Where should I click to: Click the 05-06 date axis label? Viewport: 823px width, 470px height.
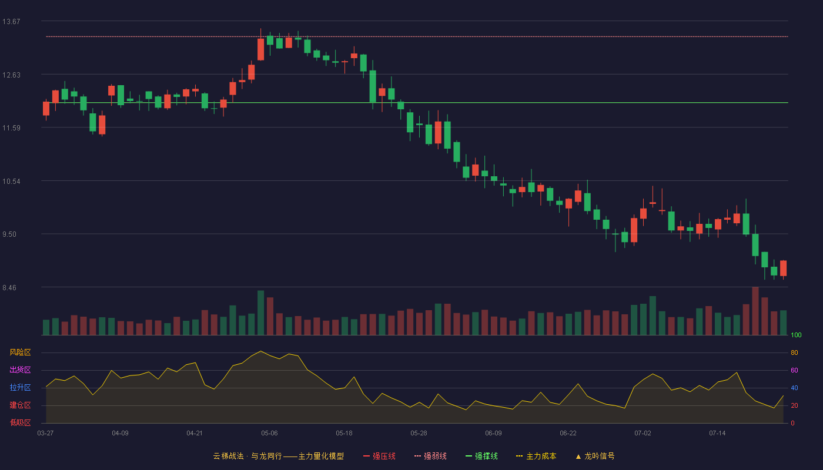(269, 434)
